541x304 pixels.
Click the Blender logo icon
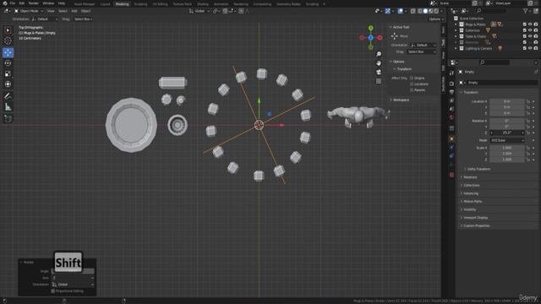click(x=5, y=3)
